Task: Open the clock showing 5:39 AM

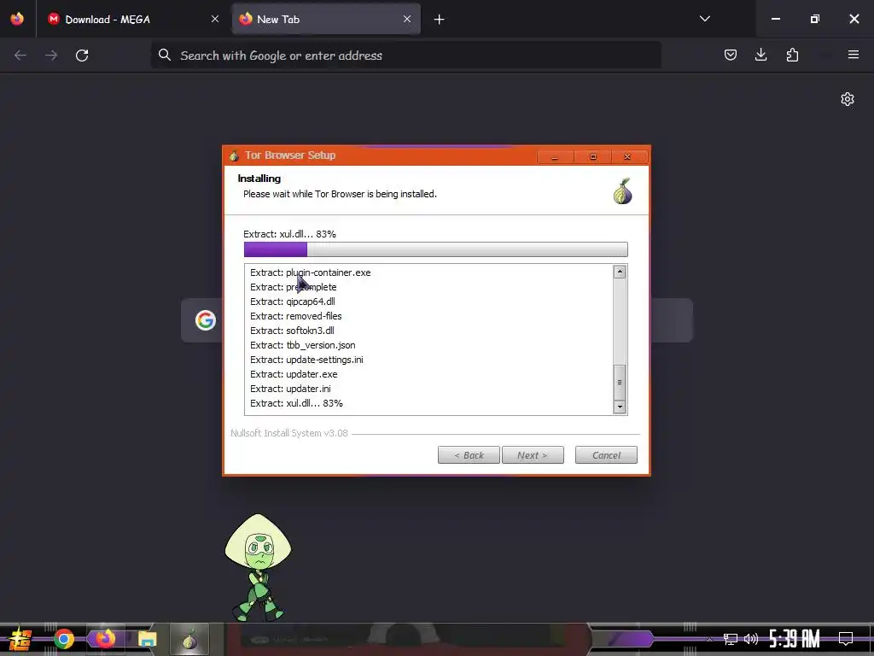Action: 795,639
